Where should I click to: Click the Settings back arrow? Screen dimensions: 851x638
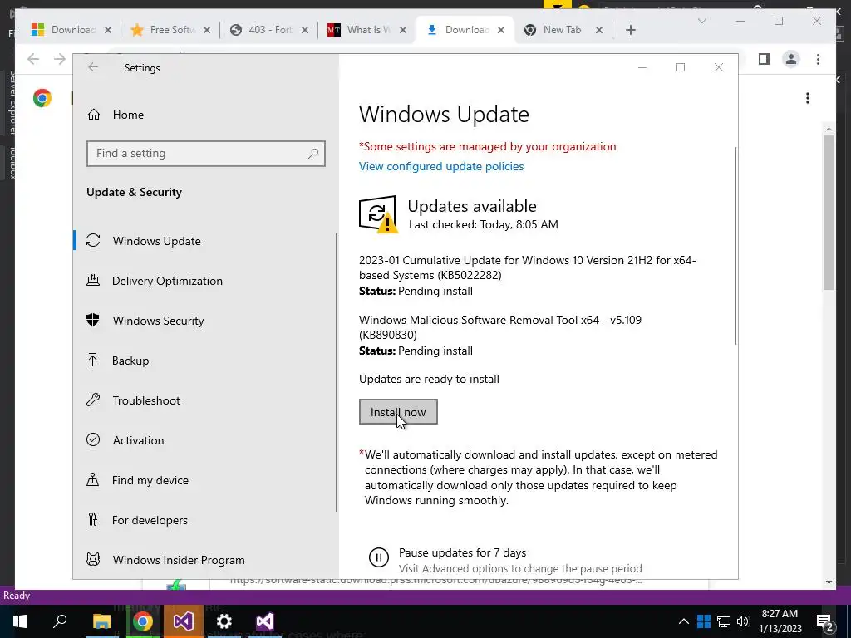(x=93, y=67)
